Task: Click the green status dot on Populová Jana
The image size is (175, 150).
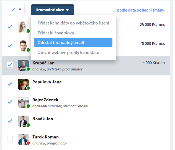Action: pos(28,88)
